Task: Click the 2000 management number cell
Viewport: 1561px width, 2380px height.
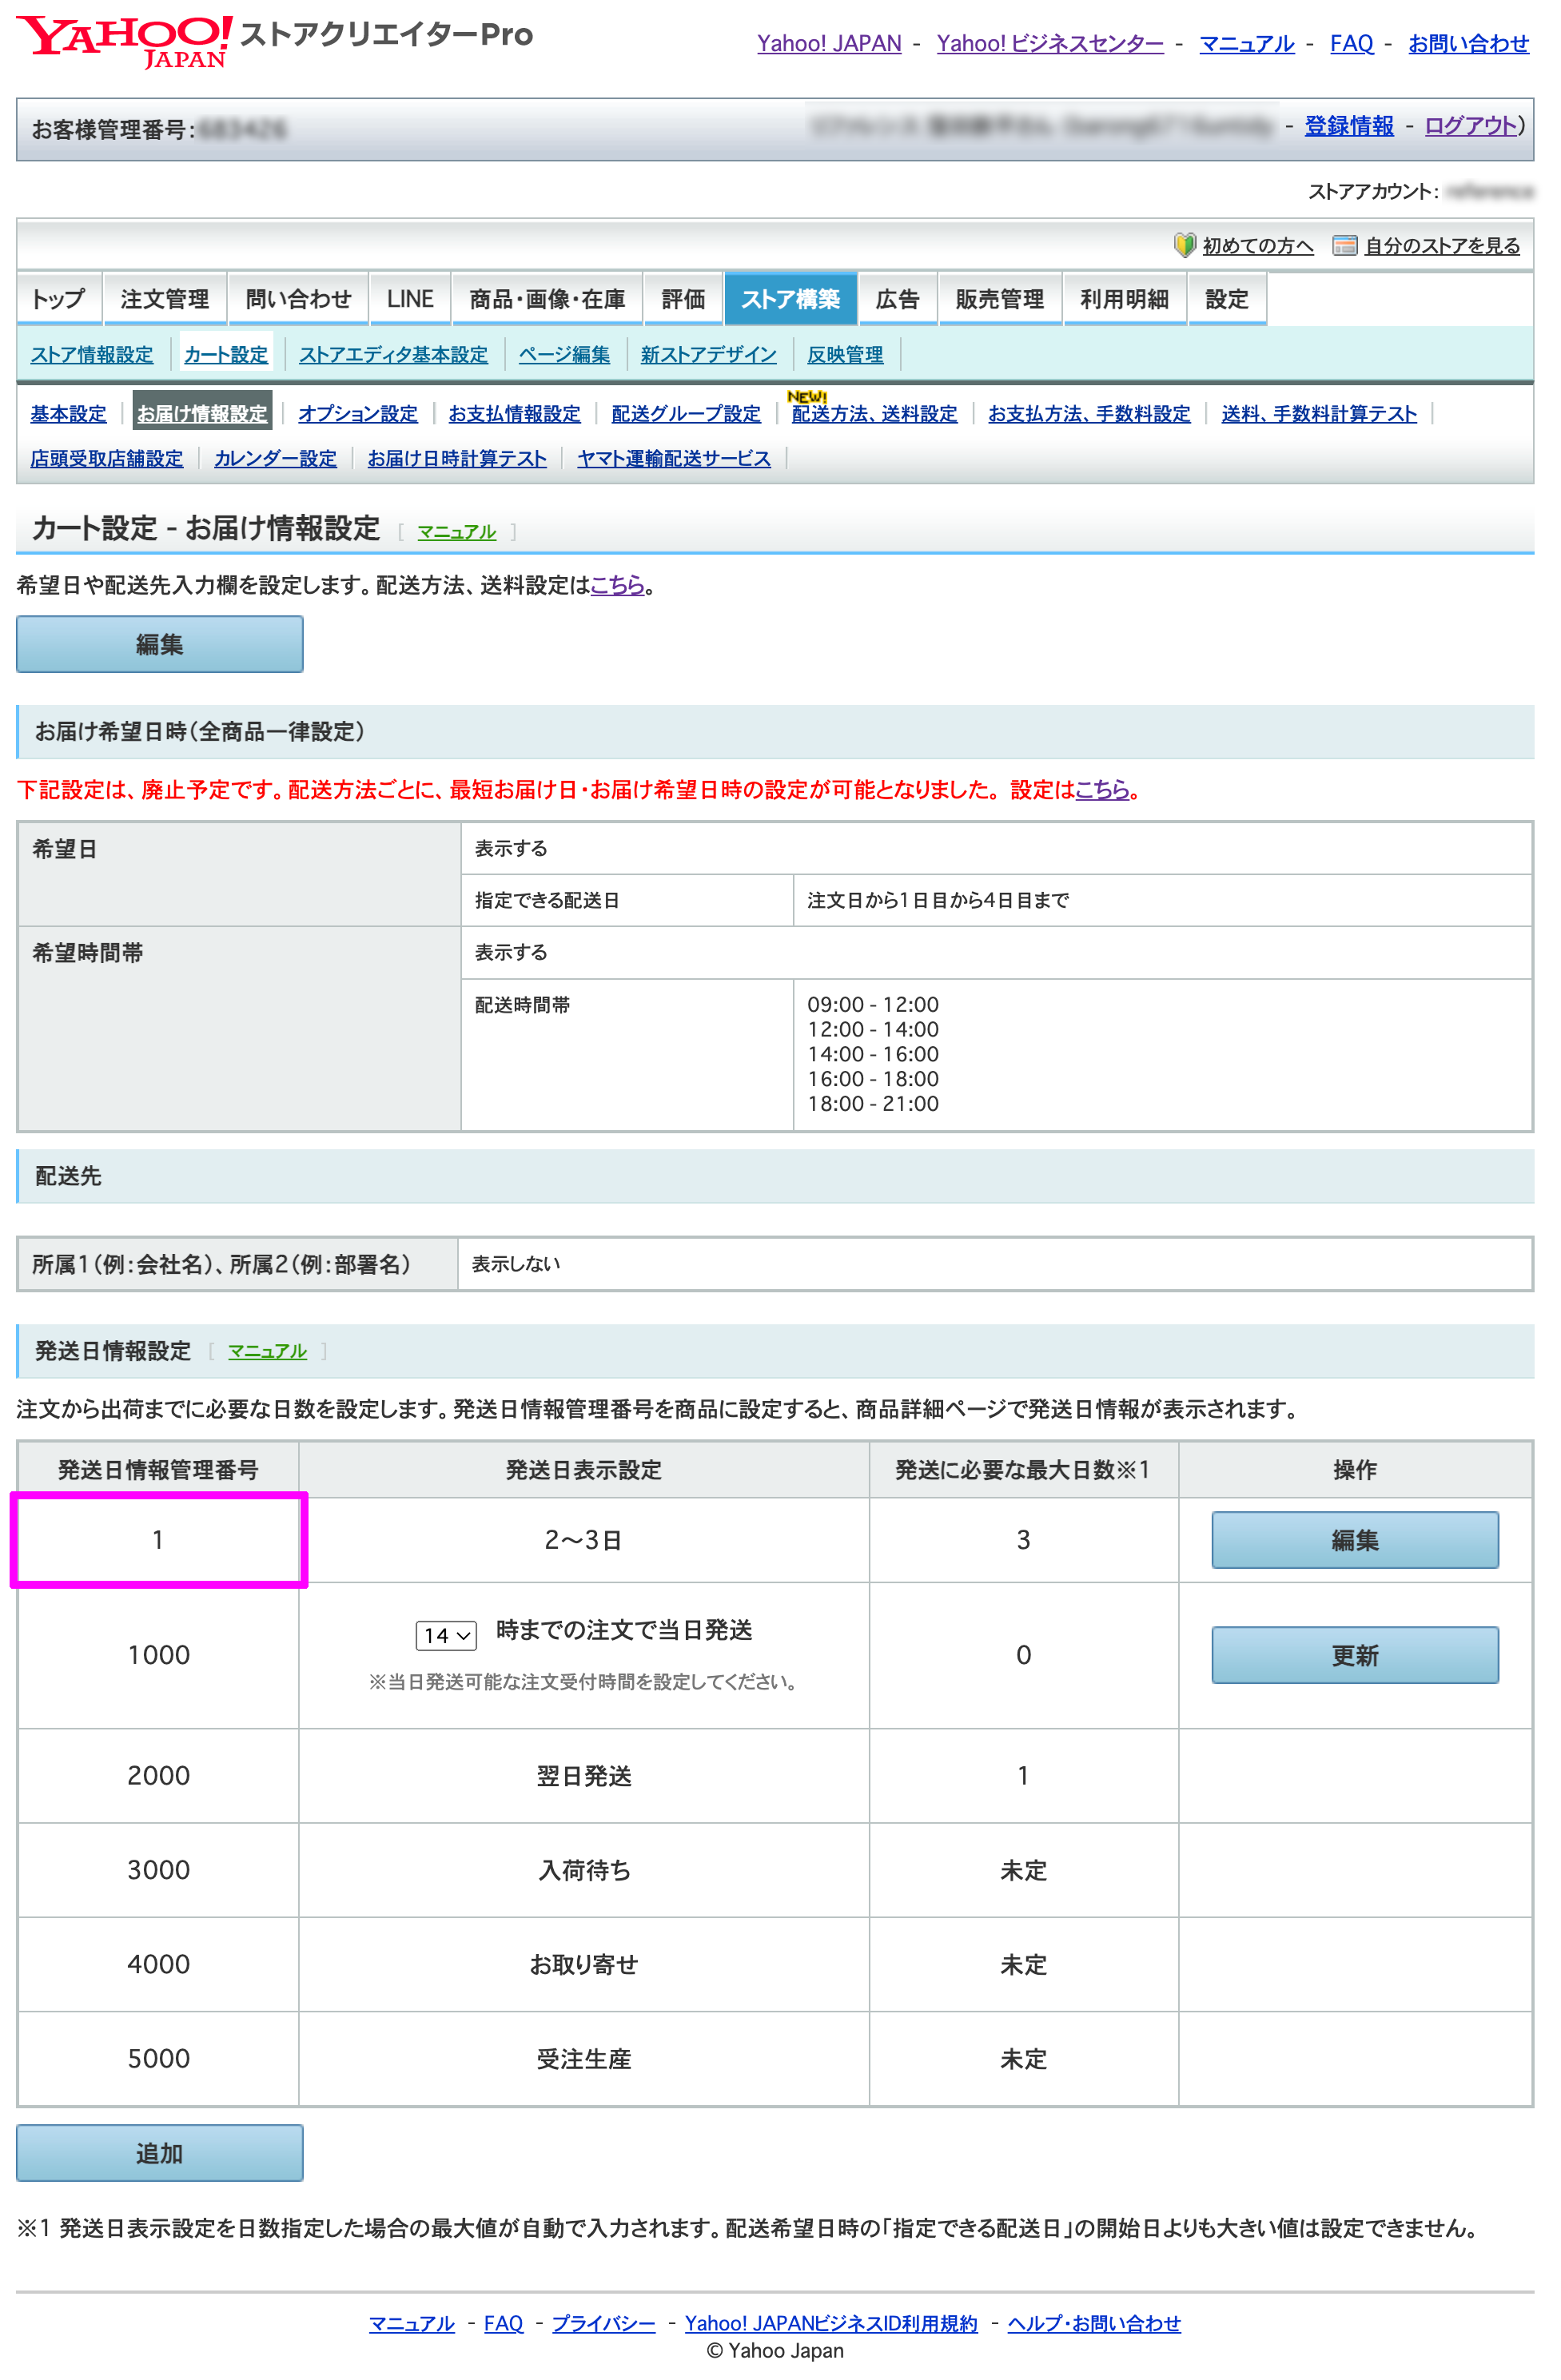Action: pos(159,1775)
